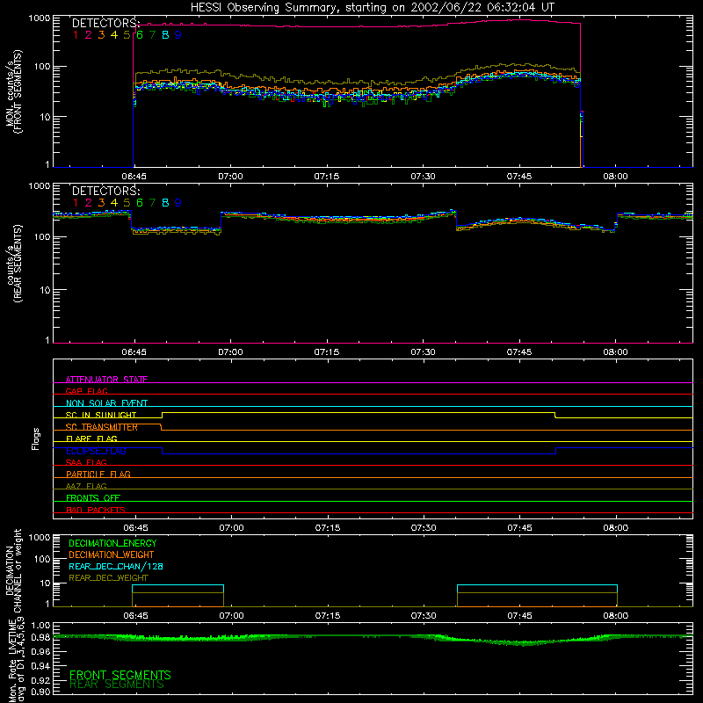Select the DETECTORS: legend heading in front segments plot
The width and height of the screenshot is (703, 703).
[x=105, y=23]
